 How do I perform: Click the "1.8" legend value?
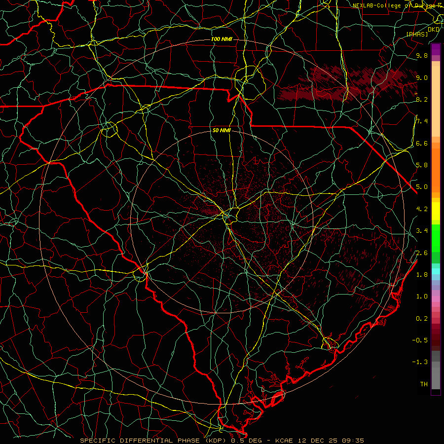(x=422, y=275)
